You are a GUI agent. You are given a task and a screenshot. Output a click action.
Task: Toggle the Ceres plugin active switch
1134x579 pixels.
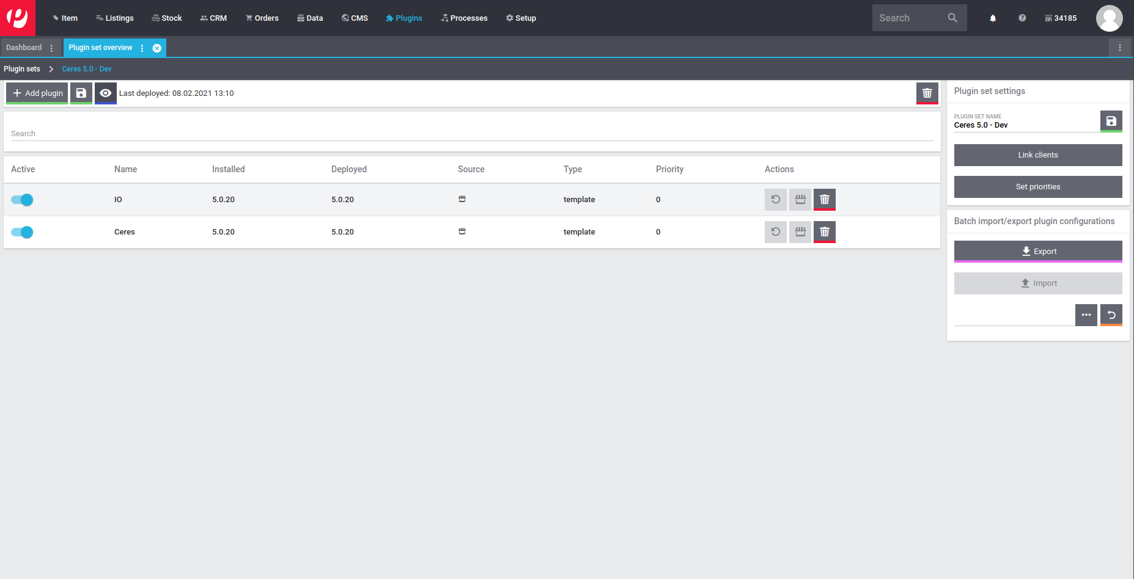point(22,232)
